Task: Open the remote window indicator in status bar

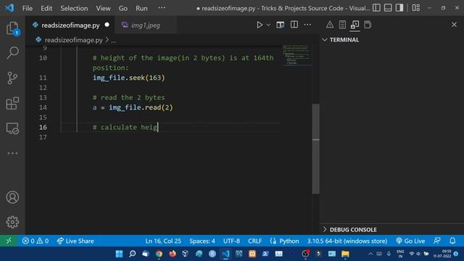Action: point(9,241)
